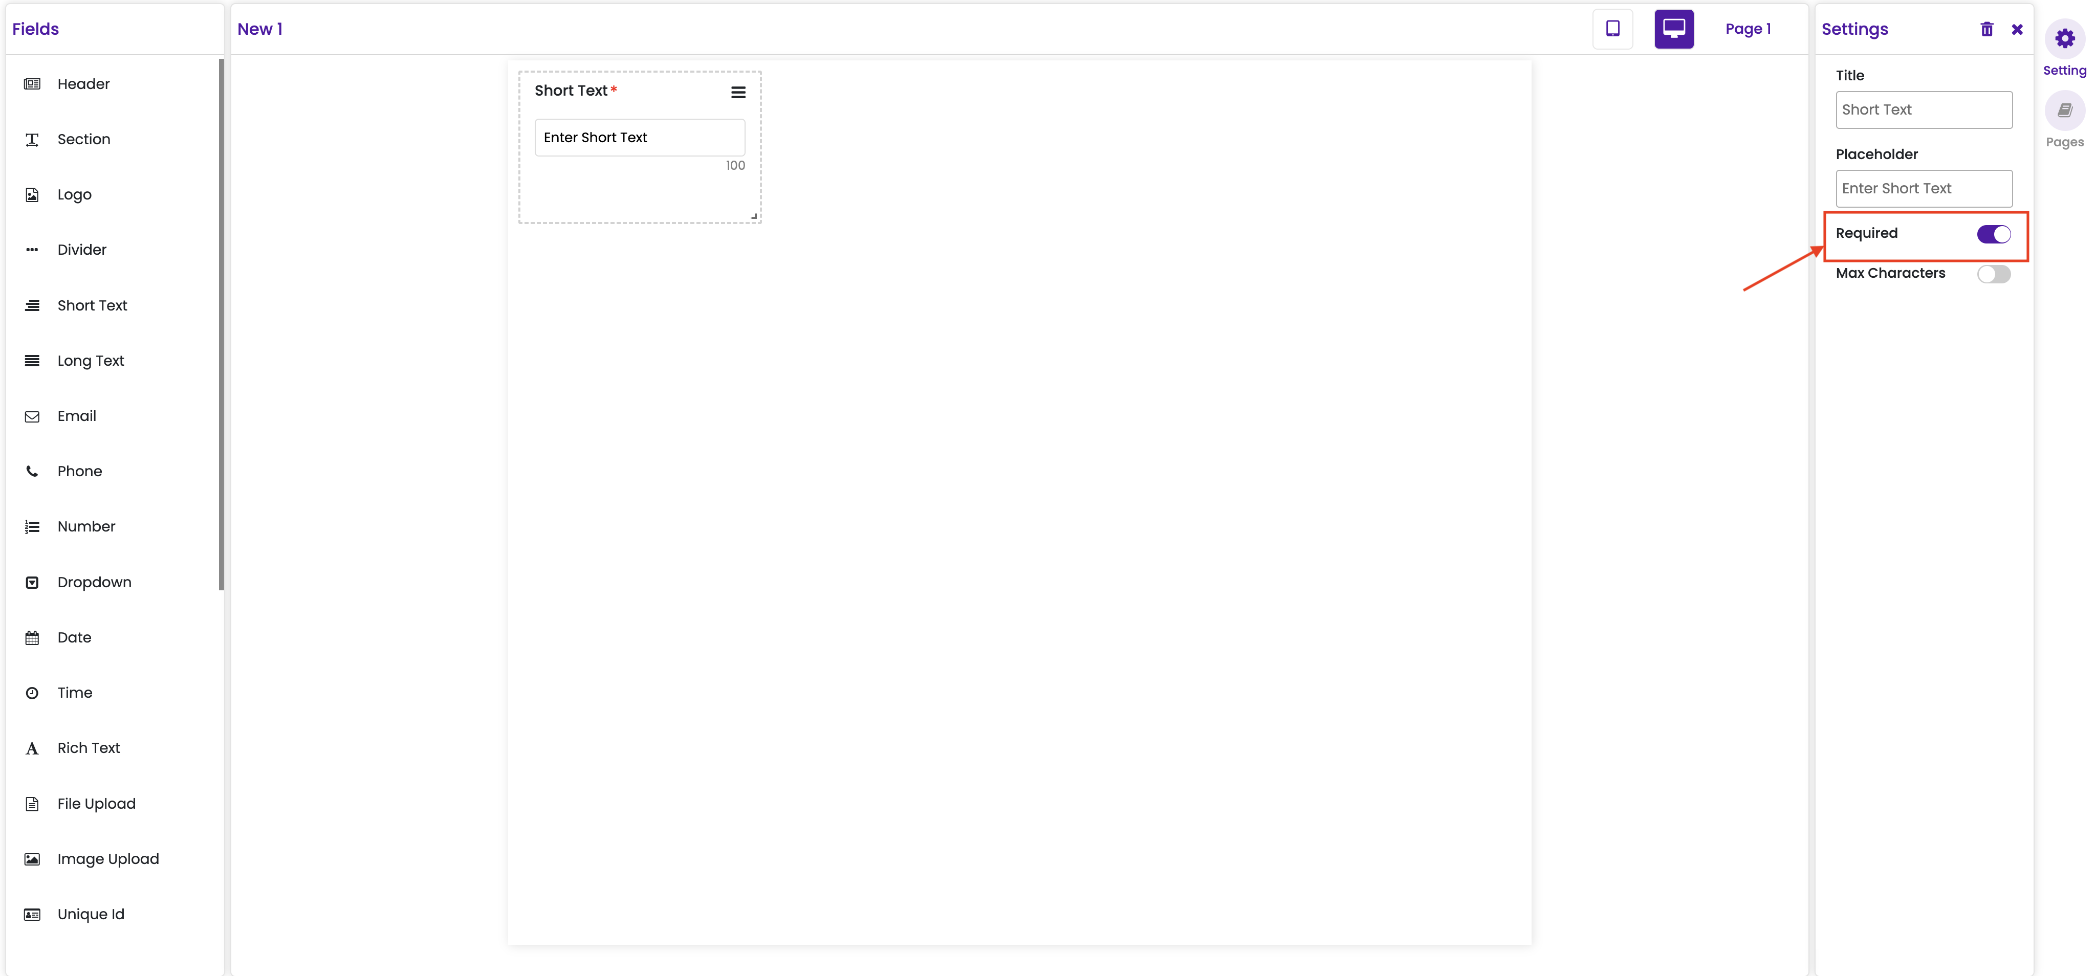This screenshot has width=2096, height=976.
Task: Click the Long Text field icon
Action: pos(32,360)
